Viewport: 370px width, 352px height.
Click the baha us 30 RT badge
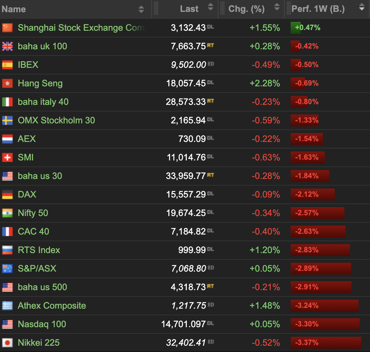click(211, 175)
